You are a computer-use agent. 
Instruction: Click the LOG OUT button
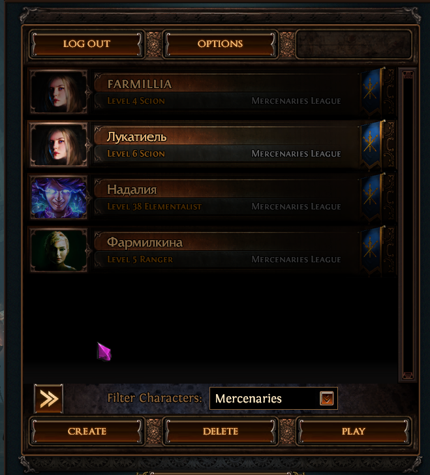pos(87,44)
